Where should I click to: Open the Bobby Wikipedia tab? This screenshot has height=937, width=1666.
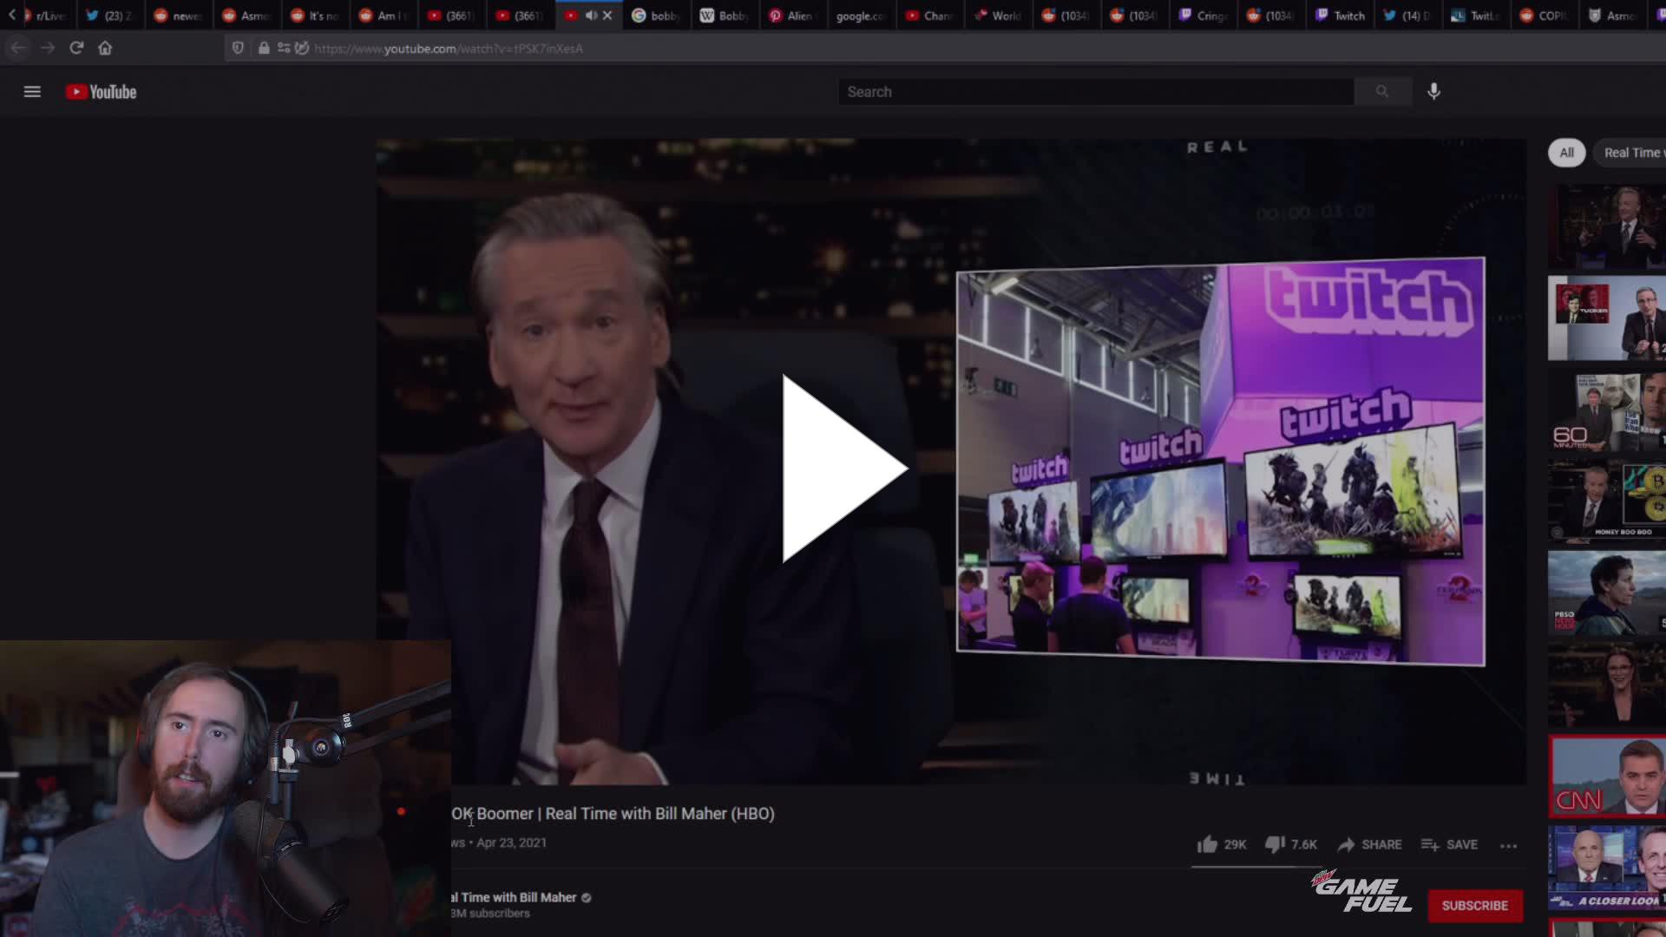(725, 16)
